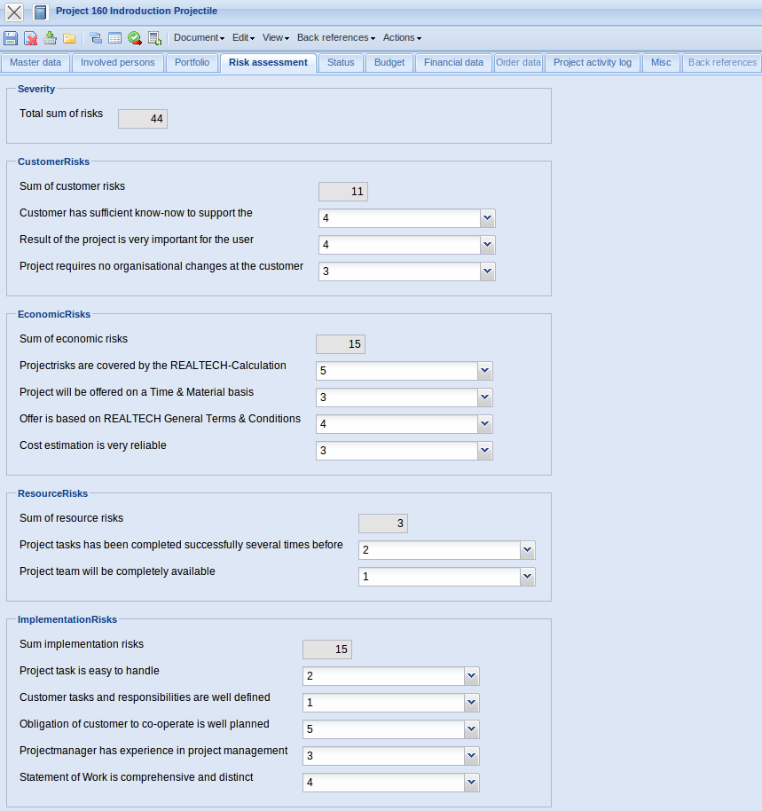Image resolution: width=762 pixels, height=811 pixels.
Task: Switch to the Budget tab
Action: [389, 63]
